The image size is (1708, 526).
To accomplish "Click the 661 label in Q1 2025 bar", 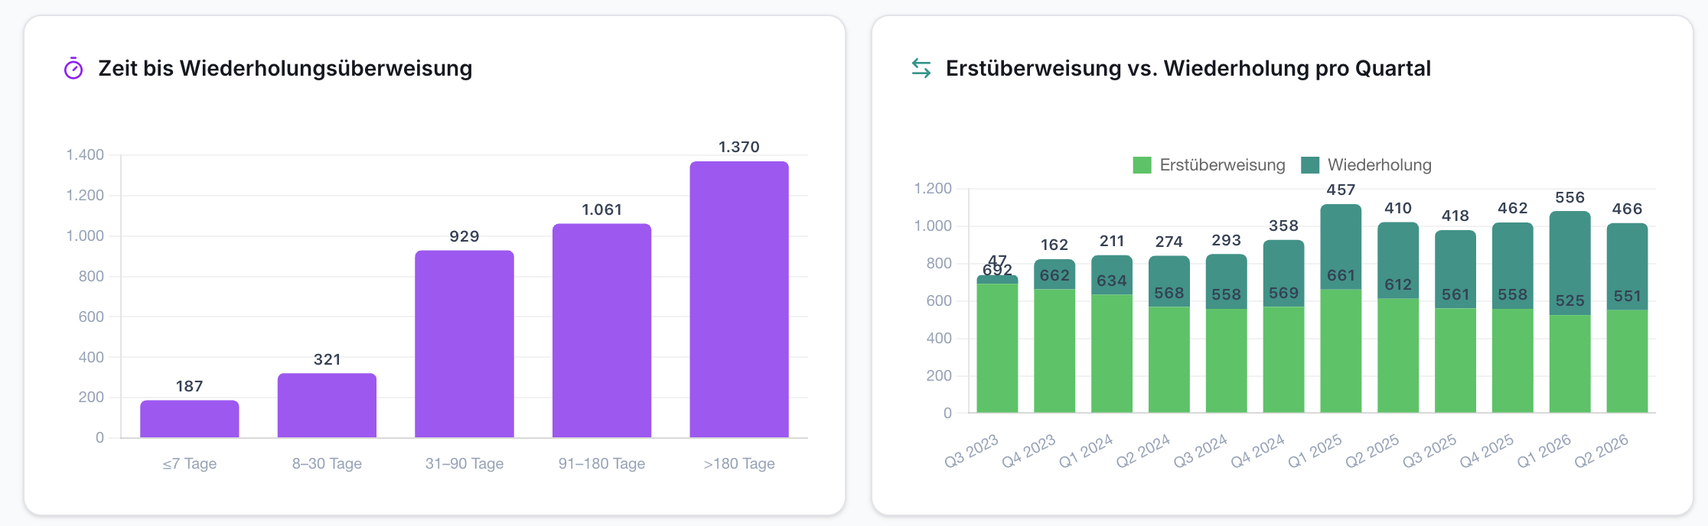I will click(x=1341, y=275).
